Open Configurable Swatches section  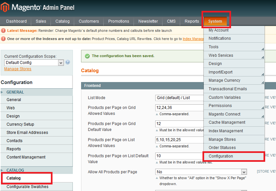tap(37, 187)
